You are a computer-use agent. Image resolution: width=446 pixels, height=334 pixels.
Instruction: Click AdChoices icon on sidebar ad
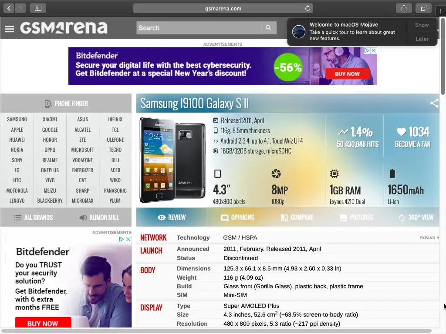click(122, 239)
